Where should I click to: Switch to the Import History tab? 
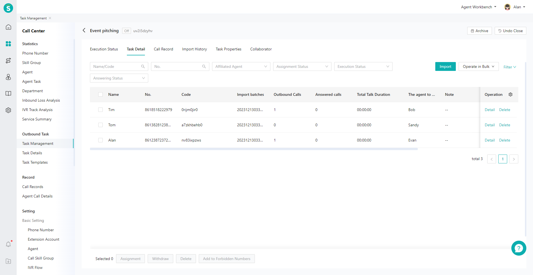click(194, 49)
